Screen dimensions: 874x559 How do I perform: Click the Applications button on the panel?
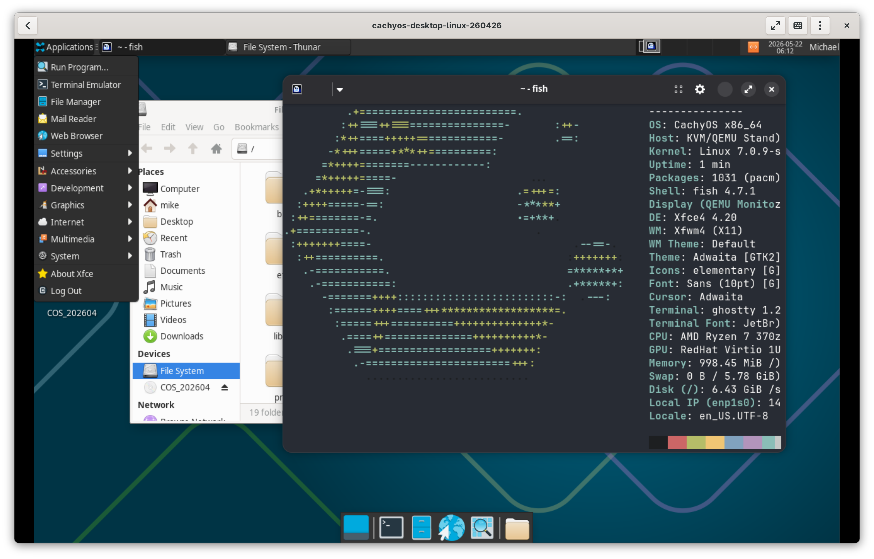coord(65,47)
